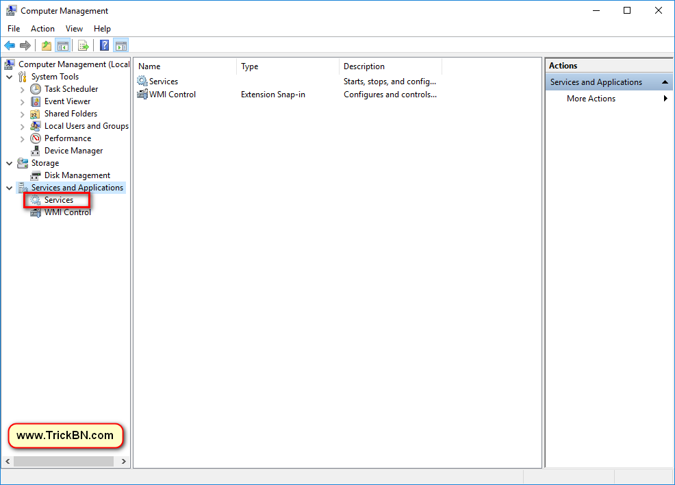Open the View menu
The width and height of the screenshot is (675, 485).
74,28
